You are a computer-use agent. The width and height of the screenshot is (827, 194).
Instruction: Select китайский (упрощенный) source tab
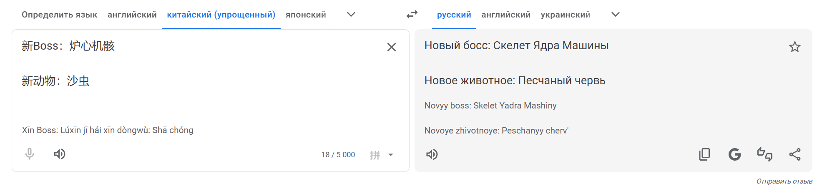click(x=221, y=15)
